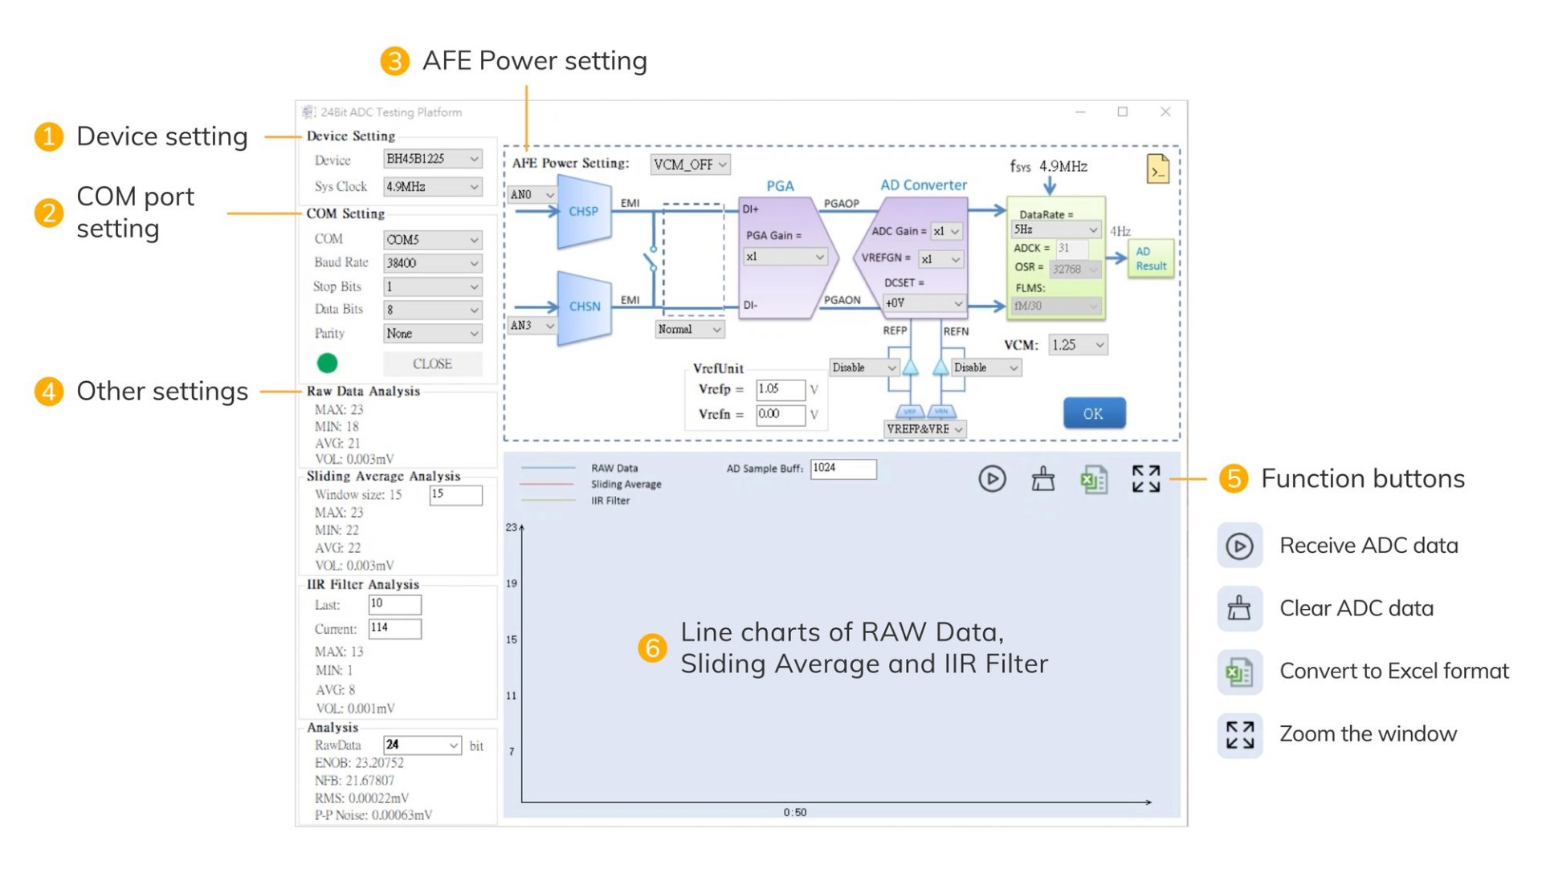
Task: Open the Sys Clock dropdown 4.9MHz
Action: click(432, 186)
